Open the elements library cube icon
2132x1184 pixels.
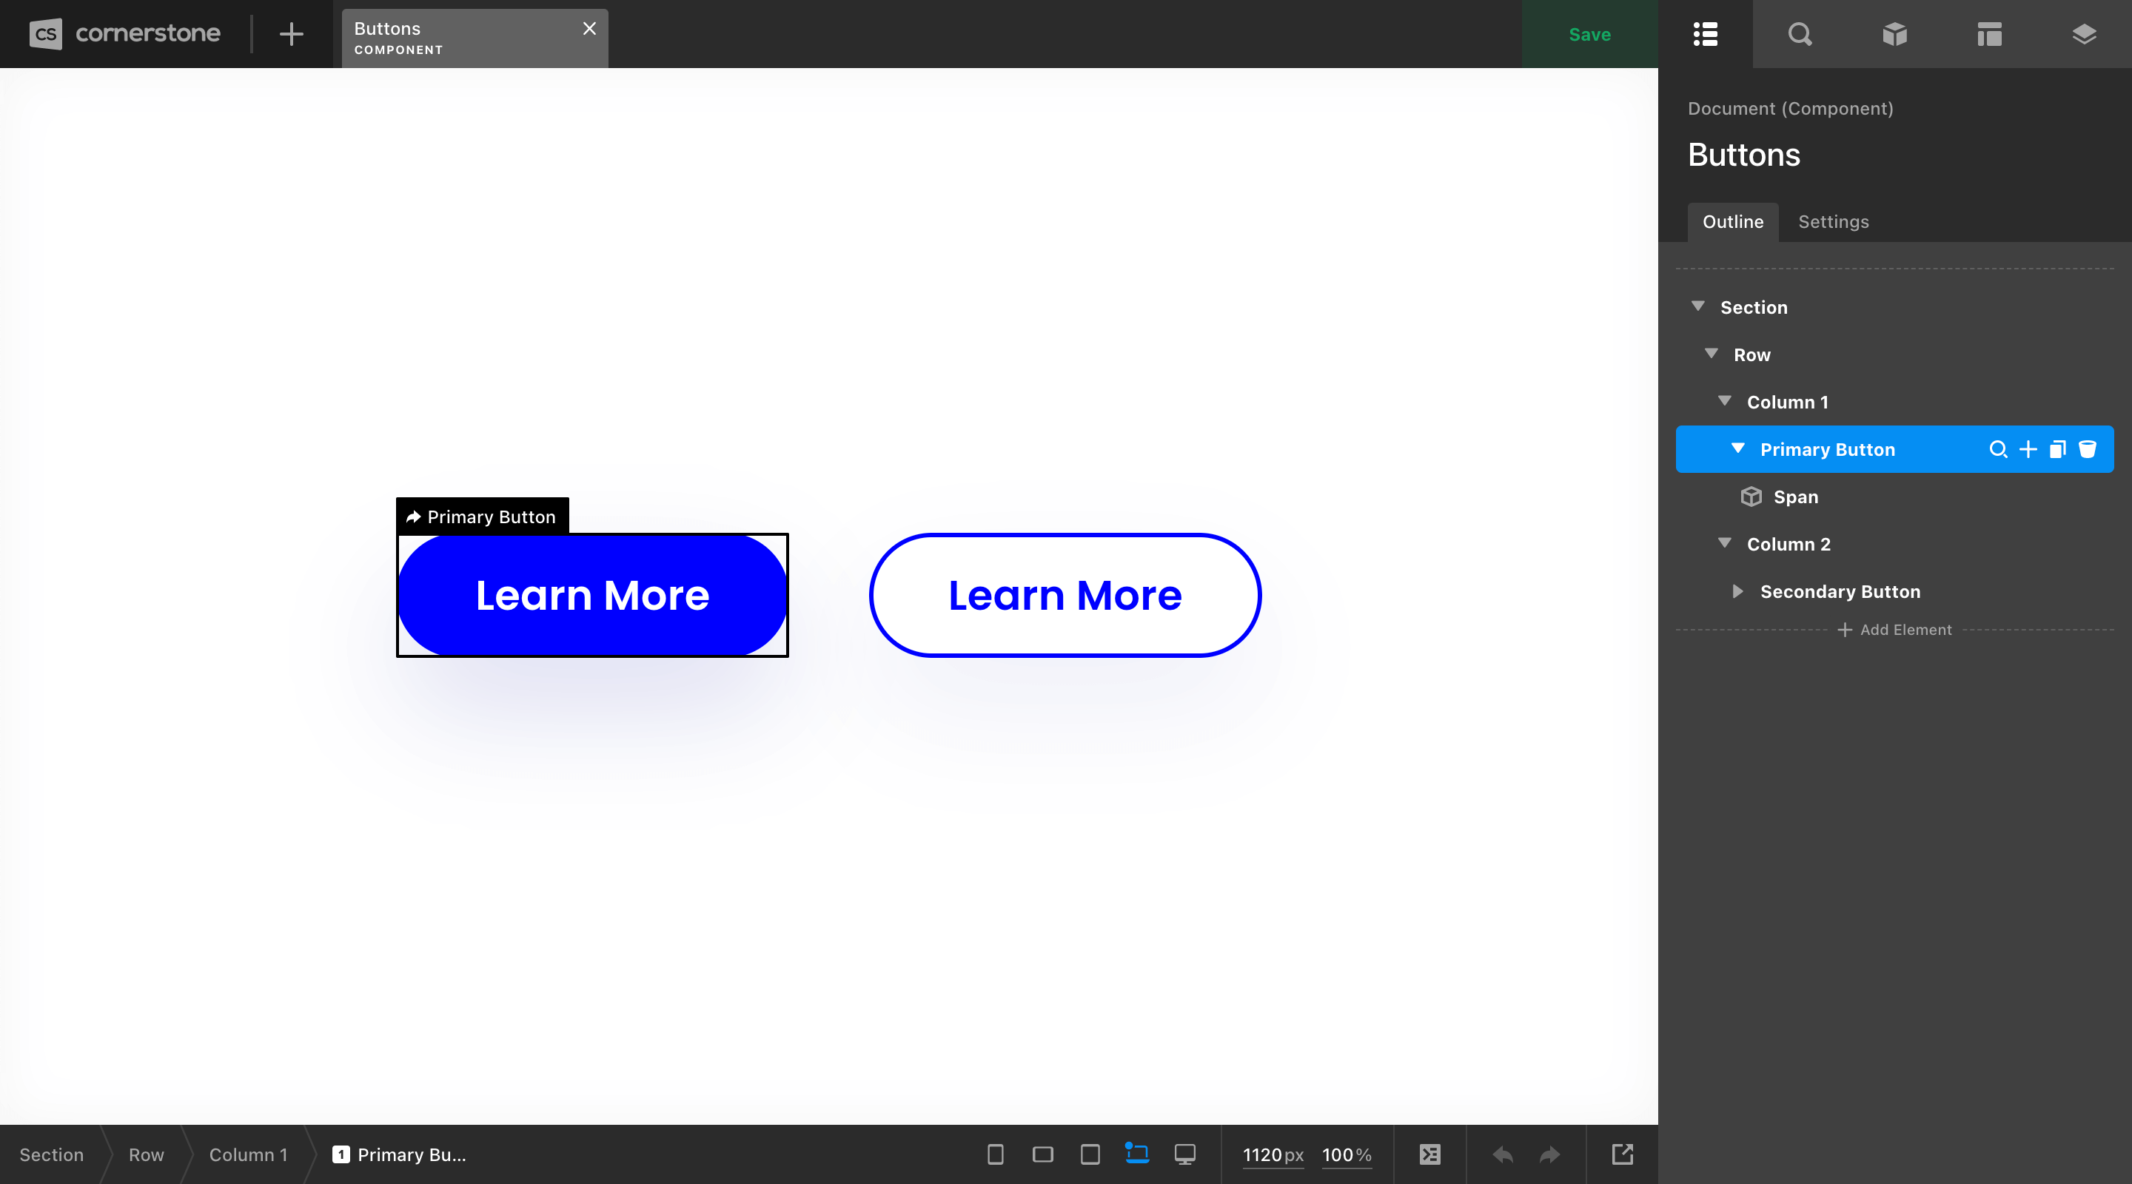1894,34
